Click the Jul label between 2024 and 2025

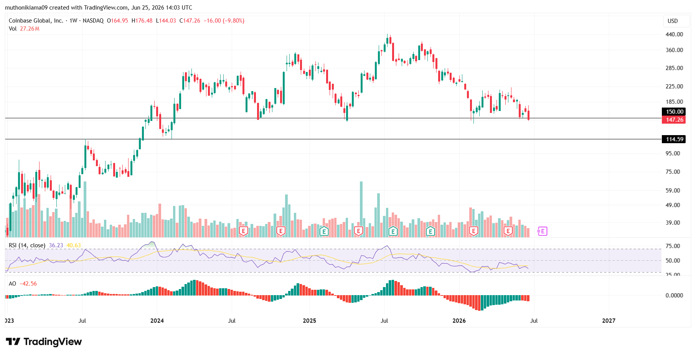232,321
